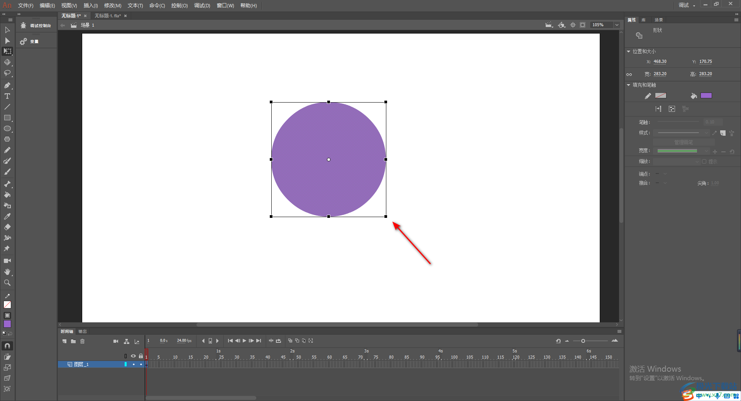Image resolution: width=741 pixels, height=401 pixels.
Task: Select the Free Transform tool
Action: [7, 51]
